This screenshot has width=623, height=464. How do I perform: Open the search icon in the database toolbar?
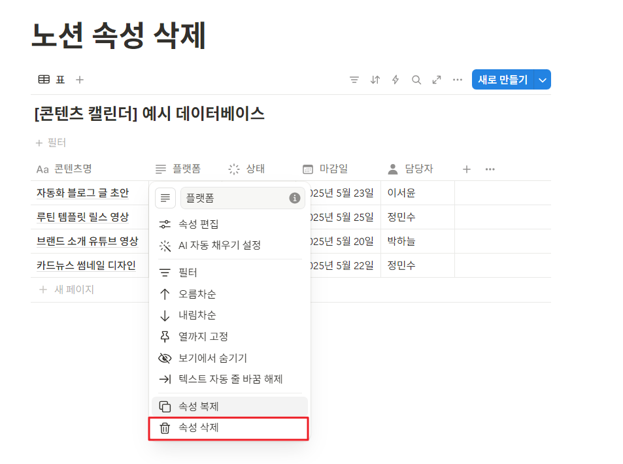[416, 79]
